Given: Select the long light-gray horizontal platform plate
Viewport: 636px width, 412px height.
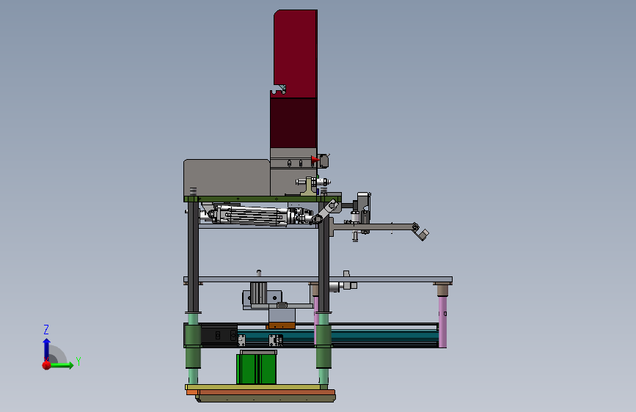Looking at the screenshot, I should [318, 279].
